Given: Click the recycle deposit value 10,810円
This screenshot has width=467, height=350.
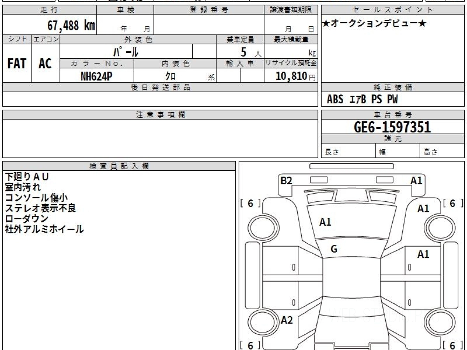Looking at the screenshot, I should click(296, 76).
